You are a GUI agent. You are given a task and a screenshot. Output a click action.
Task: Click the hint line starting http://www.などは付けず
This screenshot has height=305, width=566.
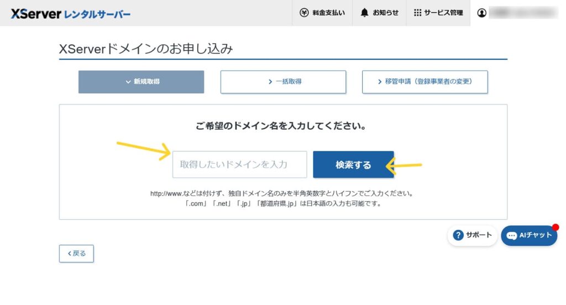[x=281, y=193]
